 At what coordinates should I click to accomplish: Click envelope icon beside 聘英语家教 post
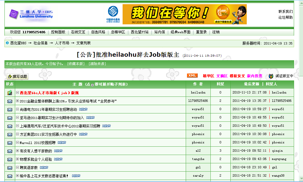point(10,168)
